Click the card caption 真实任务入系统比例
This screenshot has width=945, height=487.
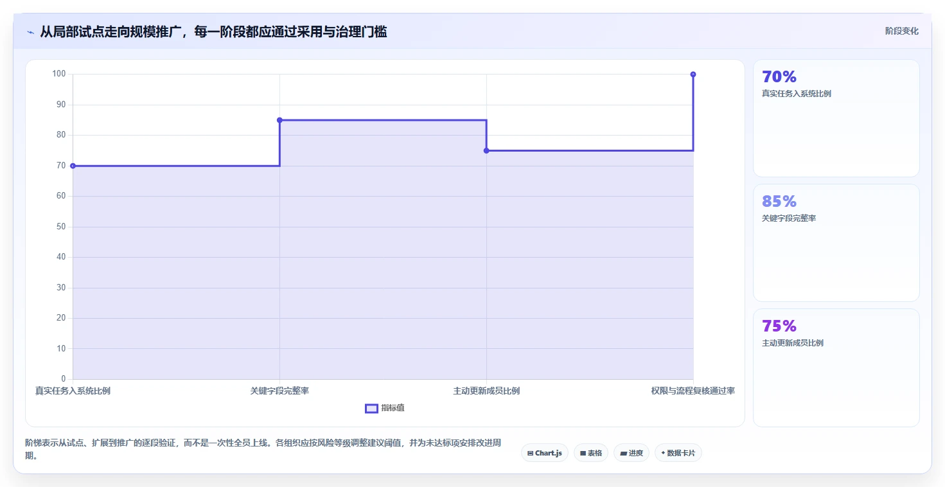point(796,94)
